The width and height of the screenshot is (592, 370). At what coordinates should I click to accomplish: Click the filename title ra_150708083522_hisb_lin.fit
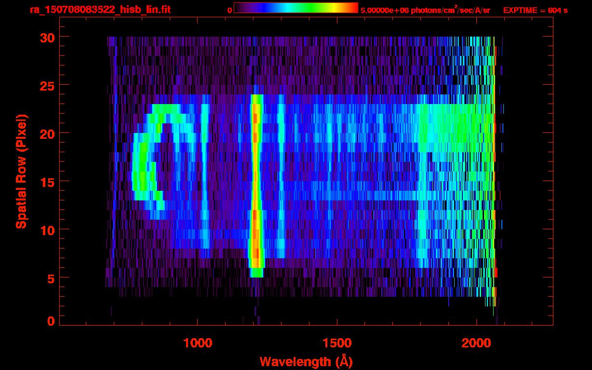coord(100,10)
